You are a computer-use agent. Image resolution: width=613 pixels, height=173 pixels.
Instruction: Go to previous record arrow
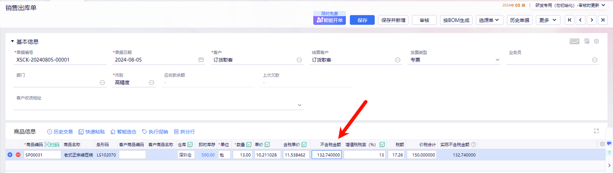(x=581, y=20)
